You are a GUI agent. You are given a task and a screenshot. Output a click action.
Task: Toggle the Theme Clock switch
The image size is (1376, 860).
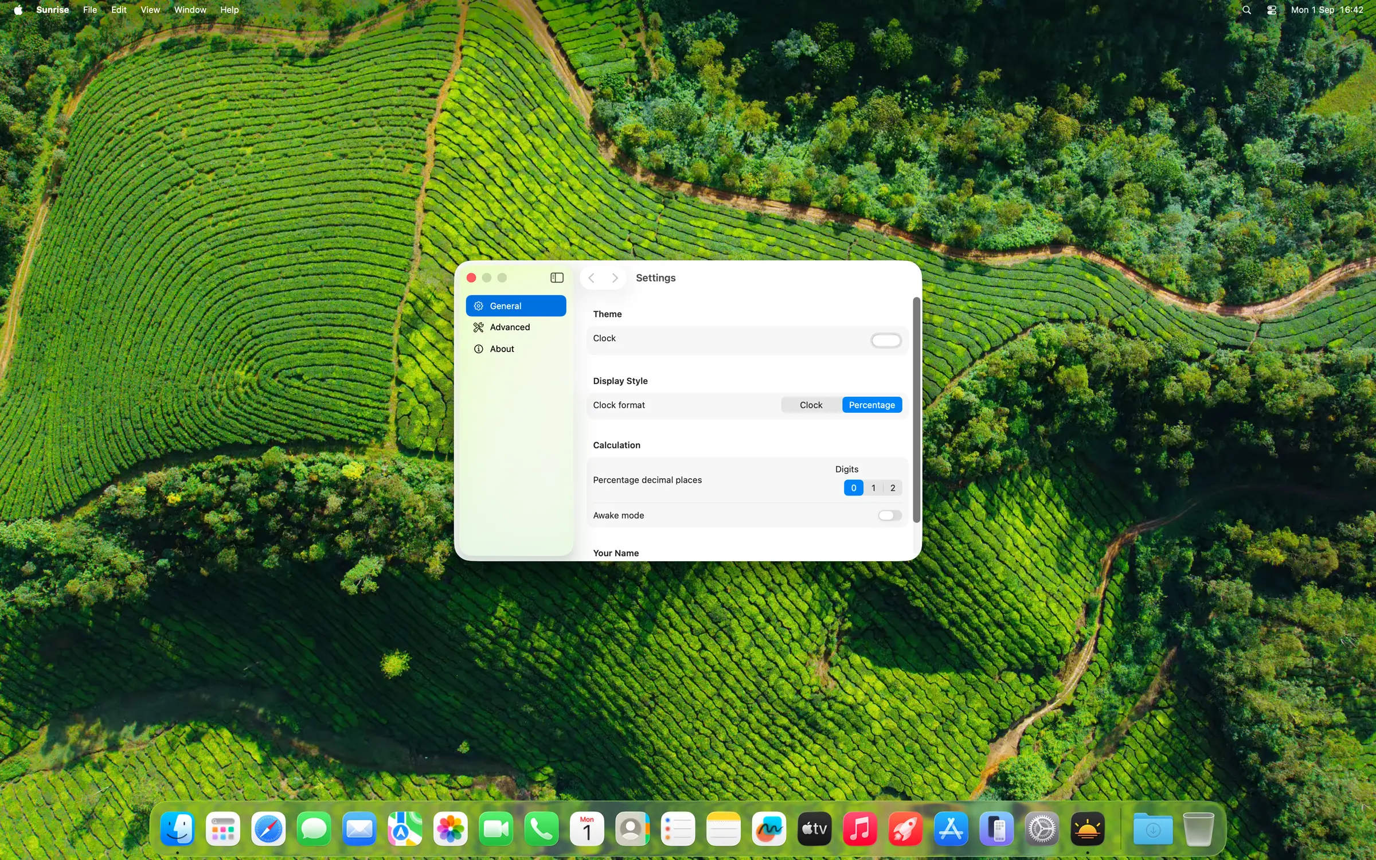point(886,339)
